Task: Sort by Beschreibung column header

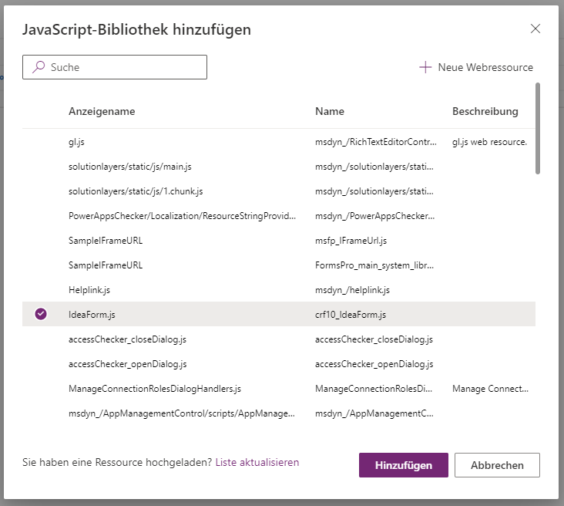Action: tap(485, 112)
